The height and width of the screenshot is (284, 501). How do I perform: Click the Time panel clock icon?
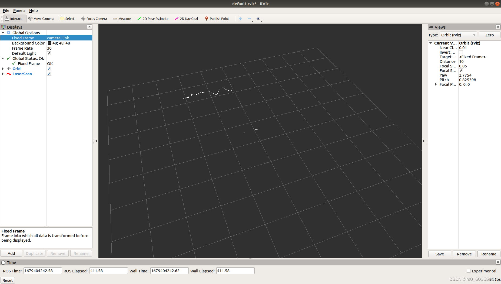click(x=3, y=262)
